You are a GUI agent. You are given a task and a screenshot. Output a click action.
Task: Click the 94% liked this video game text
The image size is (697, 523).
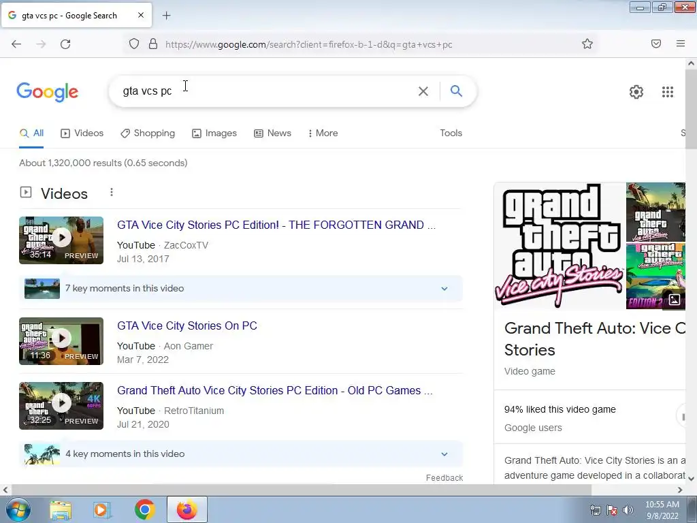click(560, 409)
